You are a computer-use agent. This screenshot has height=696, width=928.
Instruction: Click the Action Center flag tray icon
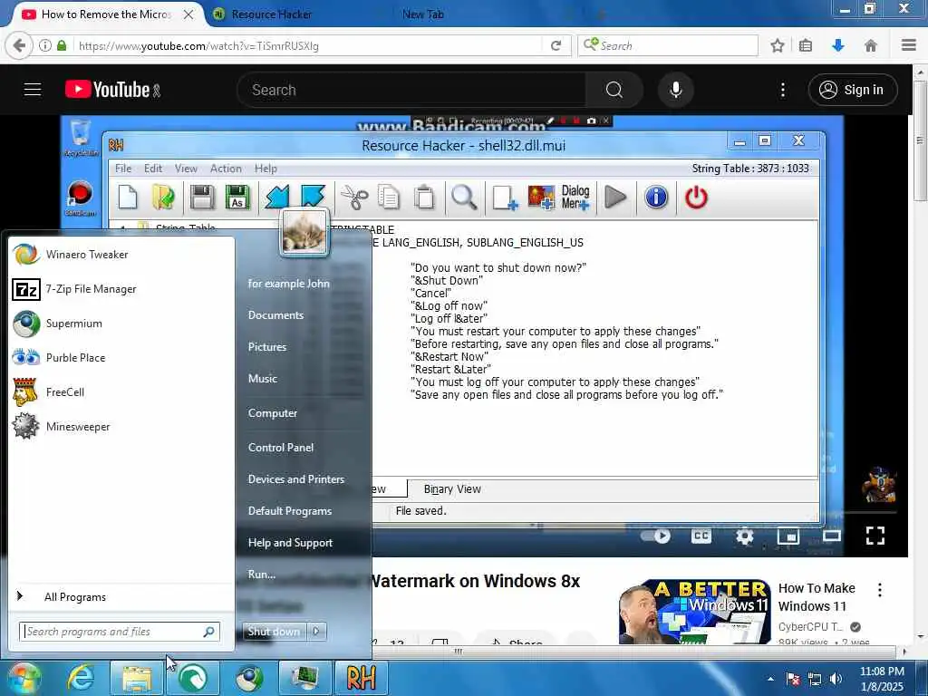(793, 679)
